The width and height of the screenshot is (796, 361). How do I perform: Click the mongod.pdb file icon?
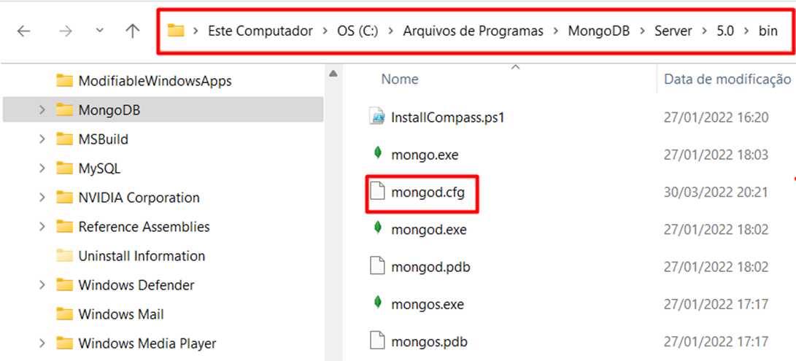376,266
